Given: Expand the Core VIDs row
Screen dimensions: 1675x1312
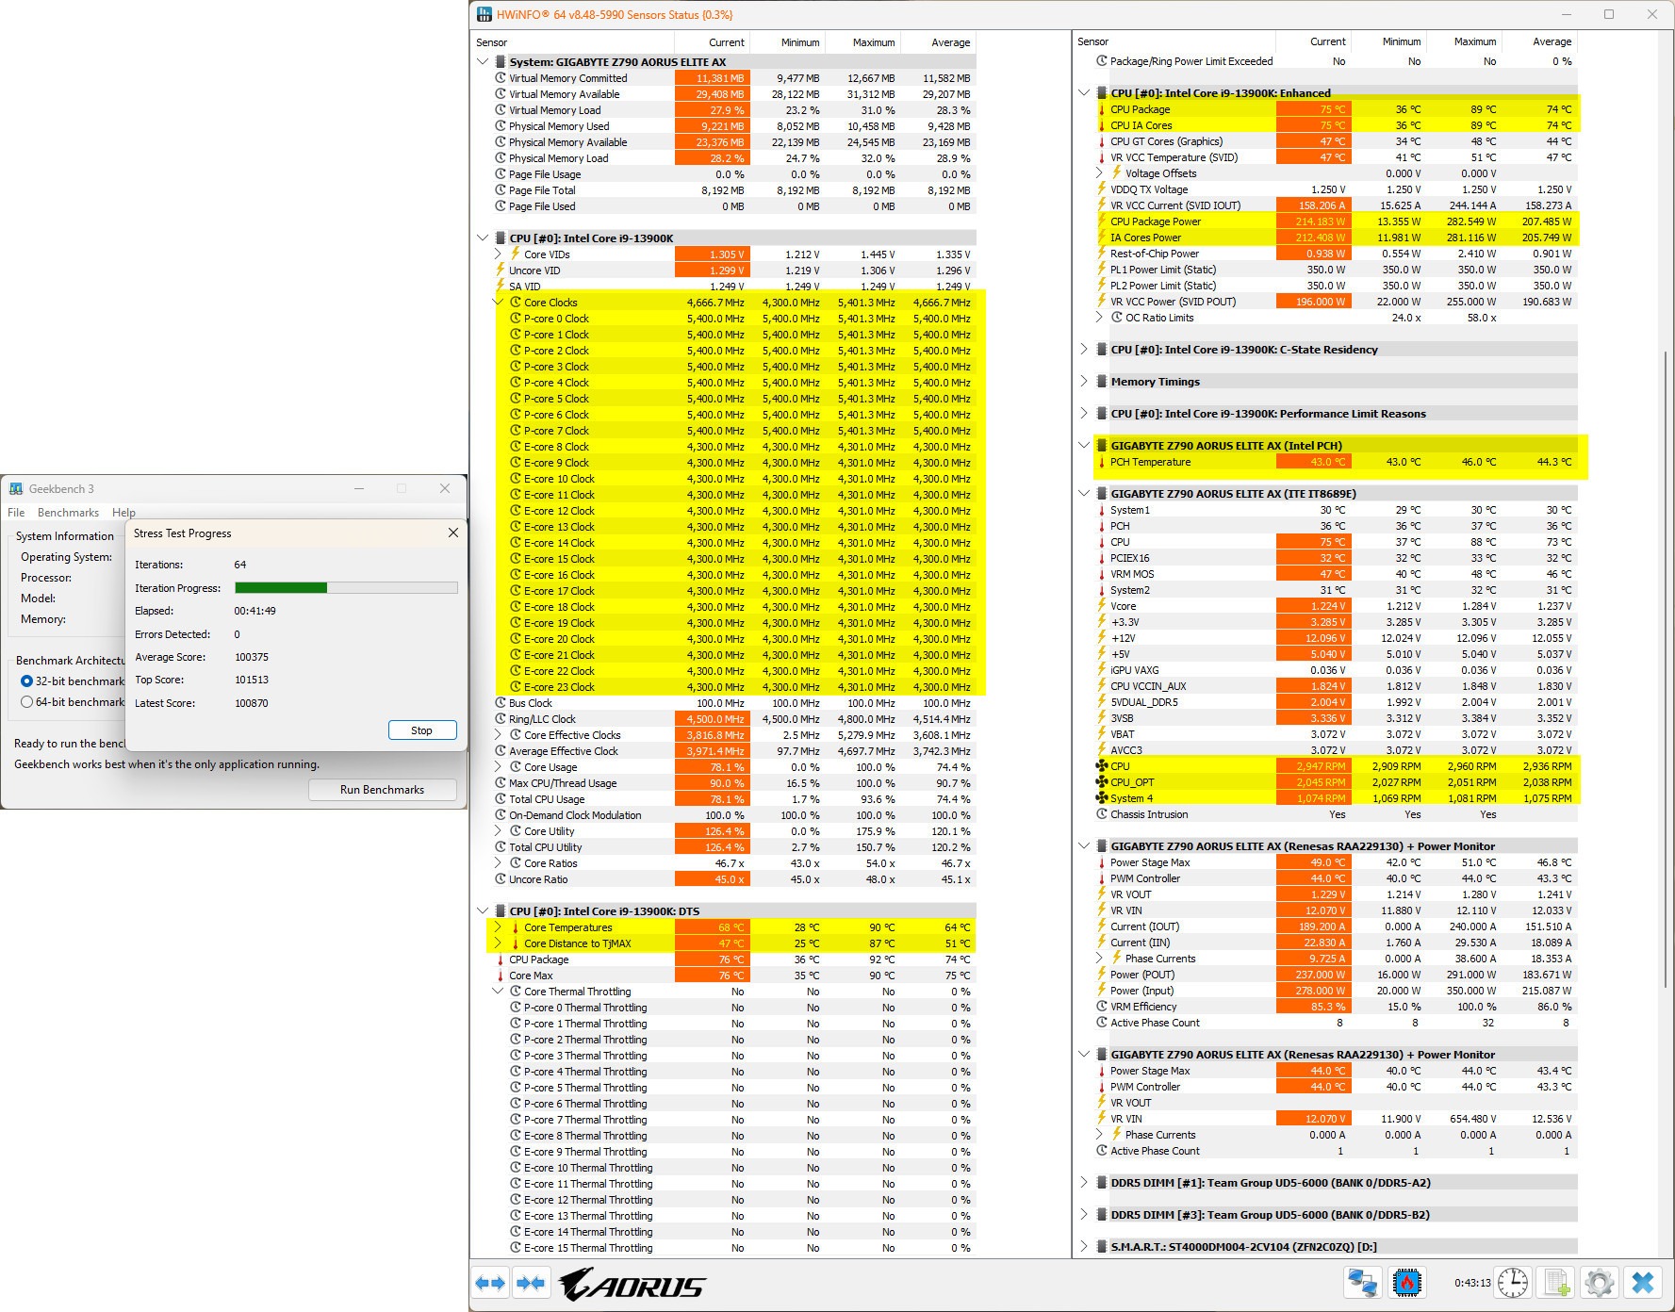Looking at the screenshot, I should pos(498,254).
